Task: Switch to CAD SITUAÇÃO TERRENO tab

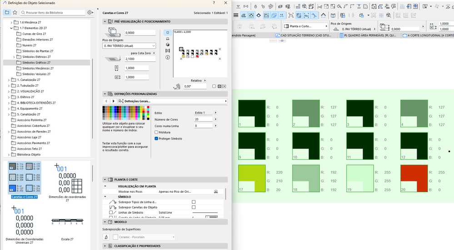Action: (x=306, y=35)
